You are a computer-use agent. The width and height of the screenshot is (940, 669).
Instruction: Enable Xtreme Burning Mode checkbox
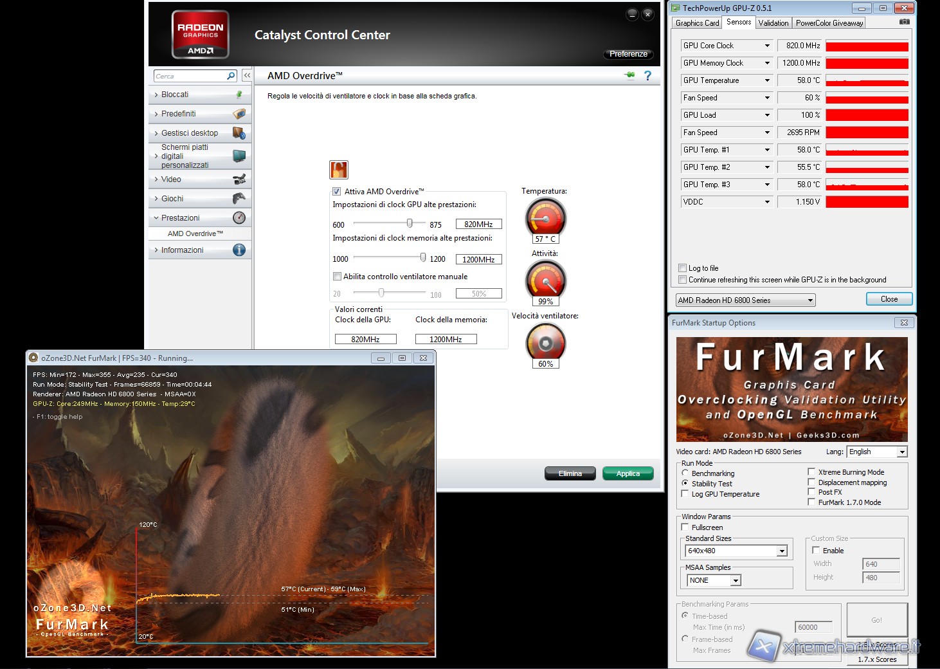811,472
